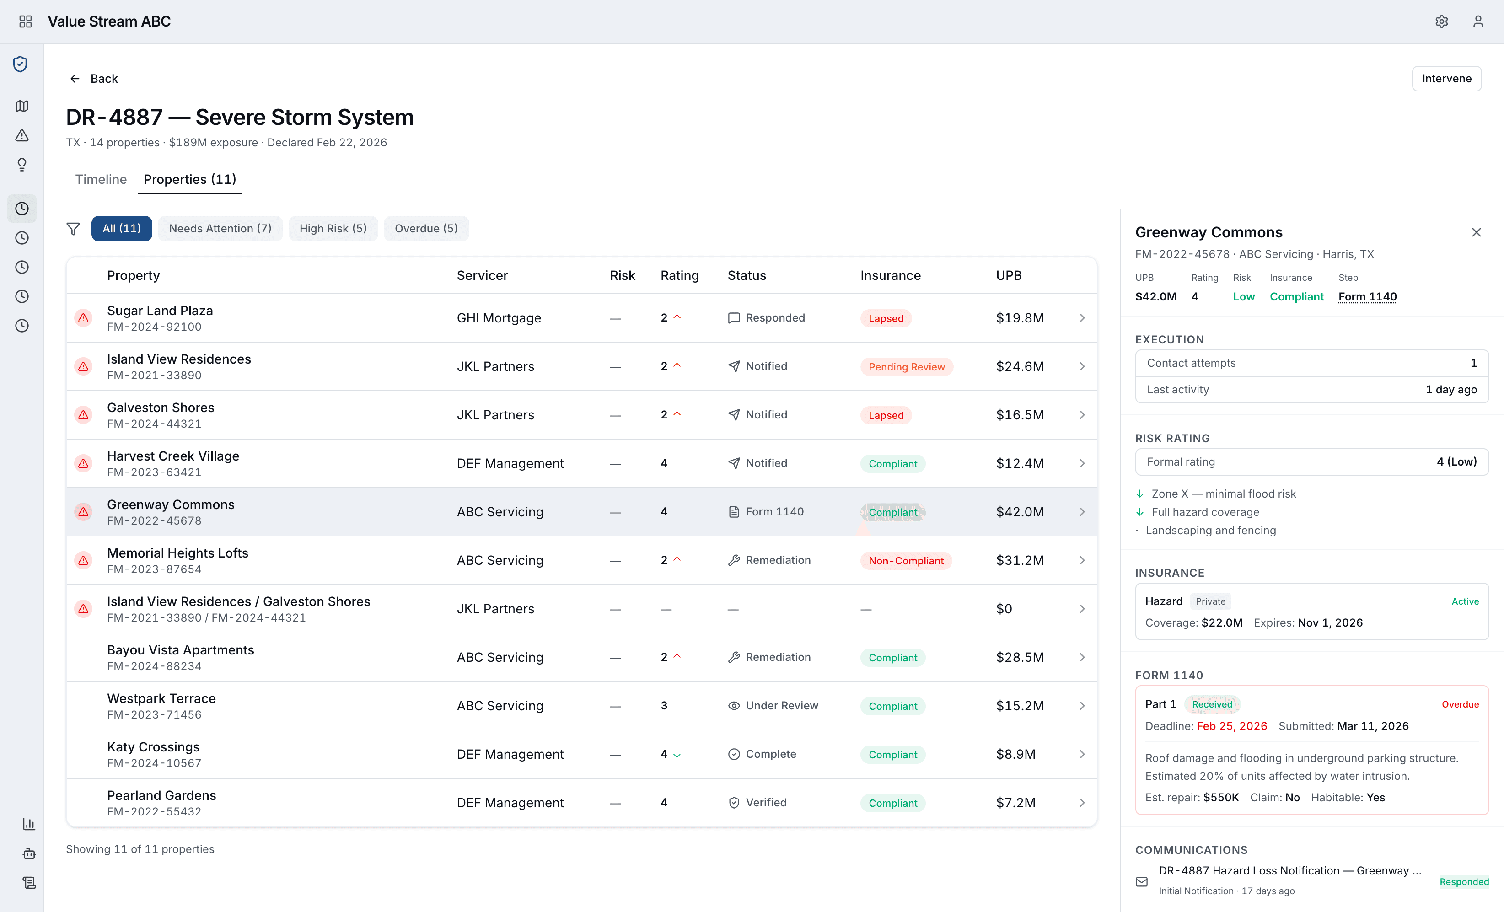The image size is (1504, 912).
Task: Expand the Bayou Vista Apartments row chevron
Action: click(x=1082, y=657)
